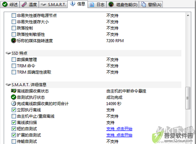Viewport: 196px width, 144px height.
Task: Click the clock icon beside 完成离线数据收集的时间合计
Action: tap(13, 103)
